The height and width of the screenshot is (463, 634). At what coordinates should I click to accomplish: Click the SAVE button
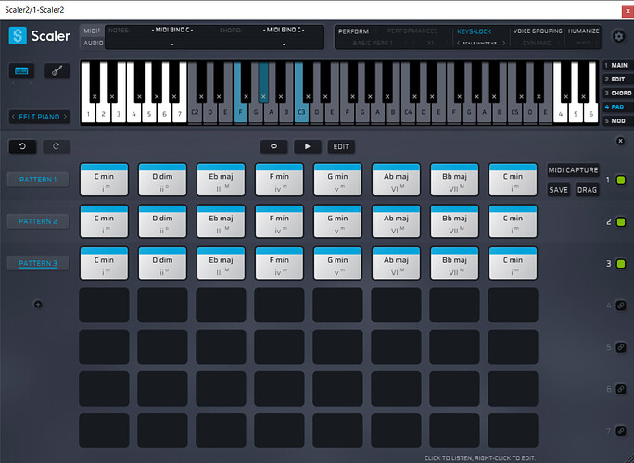point(558,190)
